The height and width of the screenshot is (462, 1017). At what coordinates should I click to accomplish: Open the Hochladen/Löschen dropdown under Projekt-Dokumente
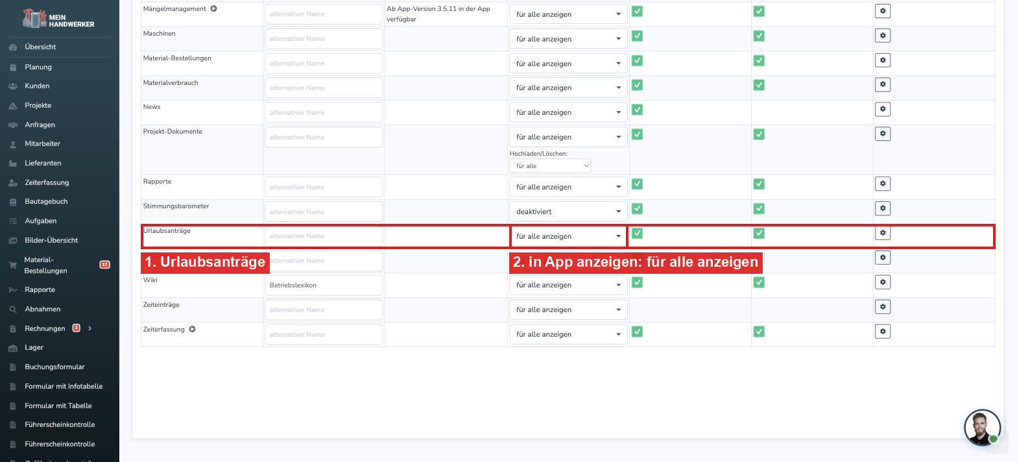pyautogui.click(x=550, y=166)
